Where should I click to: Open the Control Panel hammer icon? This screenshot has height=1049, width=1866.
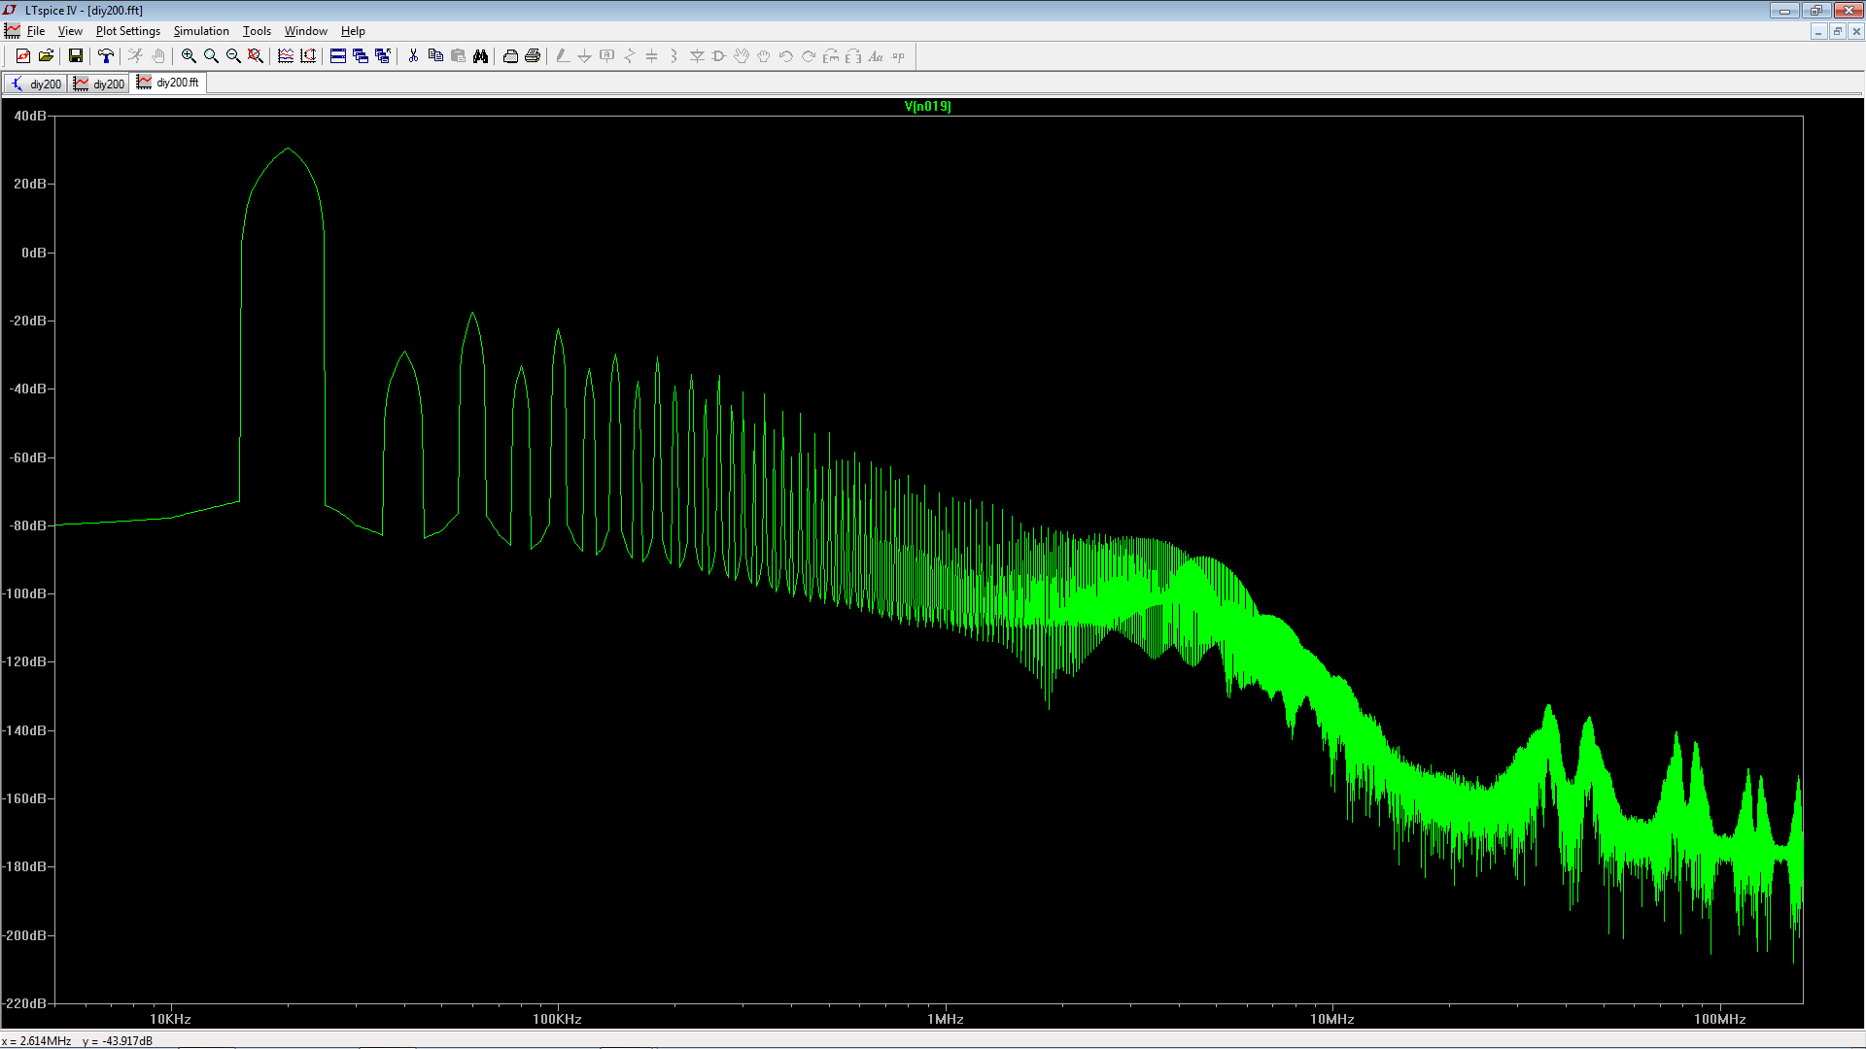106,56
